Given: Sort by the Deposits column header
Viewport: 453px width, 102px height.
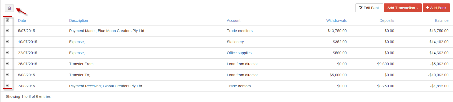Looking at the screenshot, I should [387, 21].
